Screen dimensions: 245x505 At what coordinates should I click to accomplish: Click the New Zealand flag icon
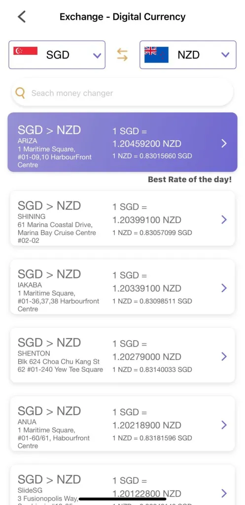[x=156, y=54]
